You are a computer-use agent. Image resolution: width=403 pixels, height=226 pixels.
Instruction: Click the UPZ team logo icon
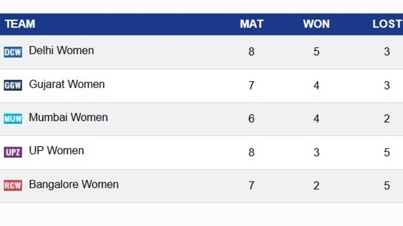coord(13,152)
